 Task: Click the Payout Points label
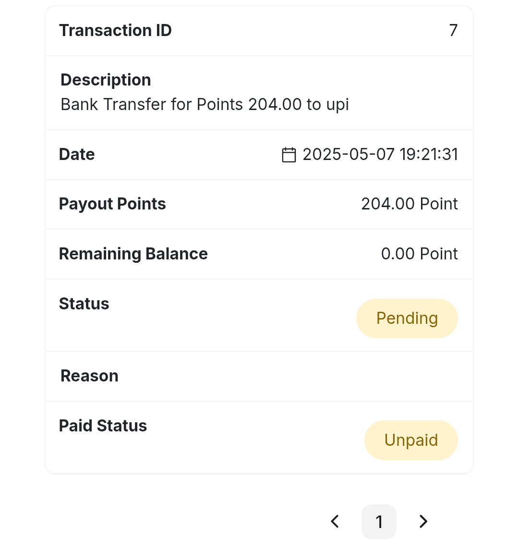(x=112, y=204)
